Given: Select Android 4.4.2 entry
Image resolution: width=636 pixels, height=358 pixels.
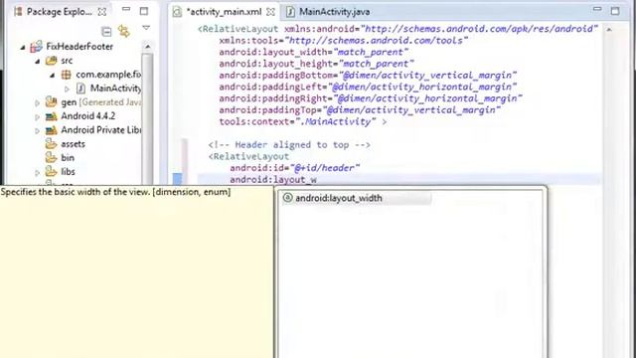Looking at the screenshot, I should click(x=88, y=116).
